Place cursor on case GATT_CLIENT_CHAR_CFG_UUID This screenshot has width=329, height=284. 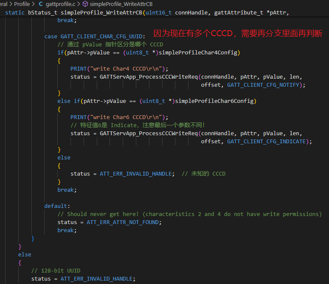(95, 37)
